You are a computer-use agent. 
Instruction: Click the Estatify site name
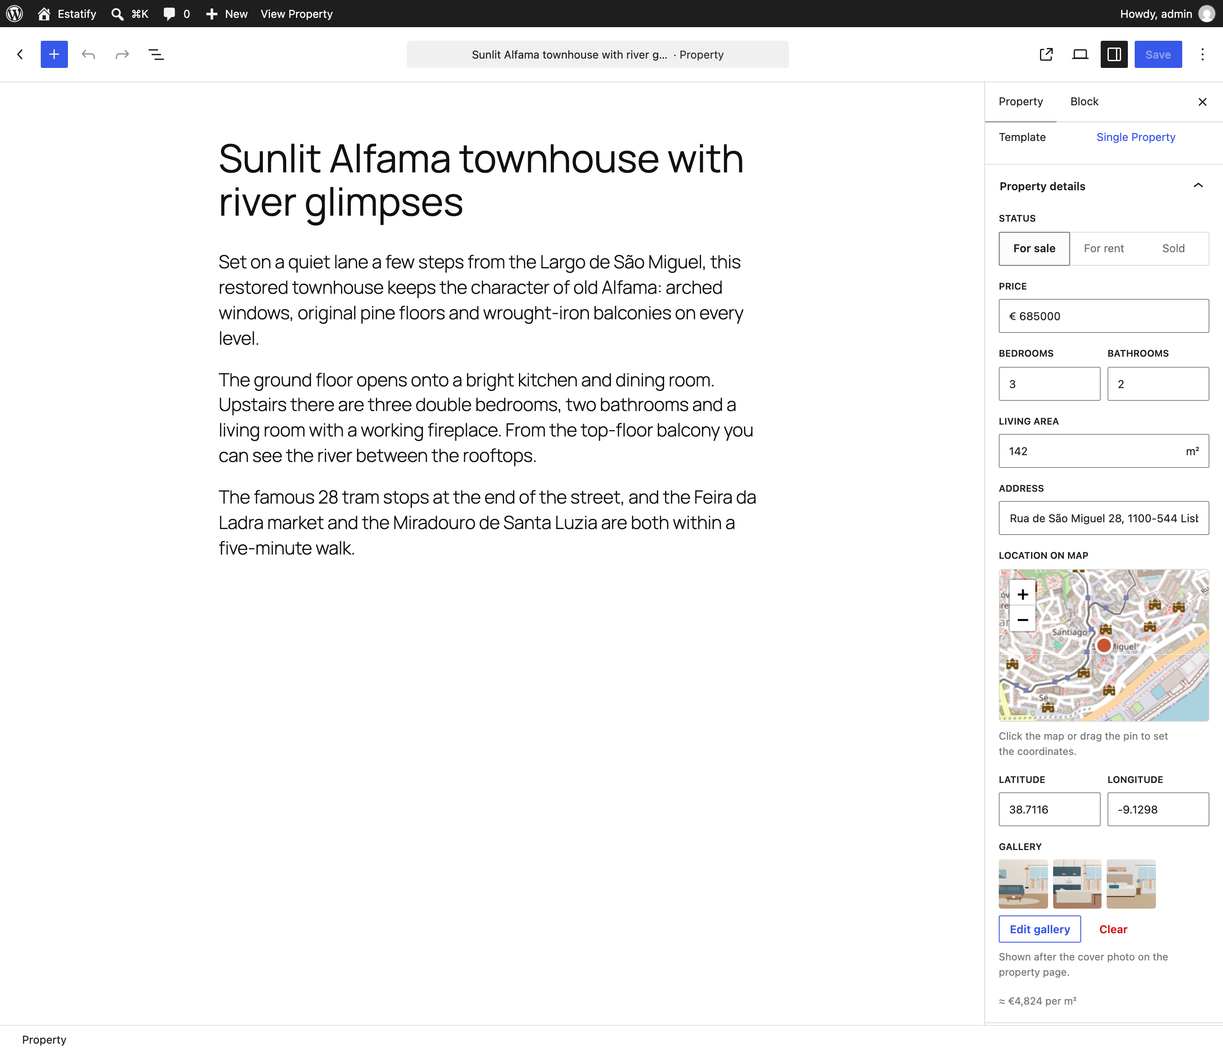[77, 14]
